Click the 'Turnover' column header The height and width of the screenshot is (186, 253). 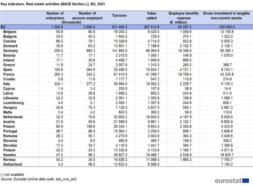coord(119,16)
